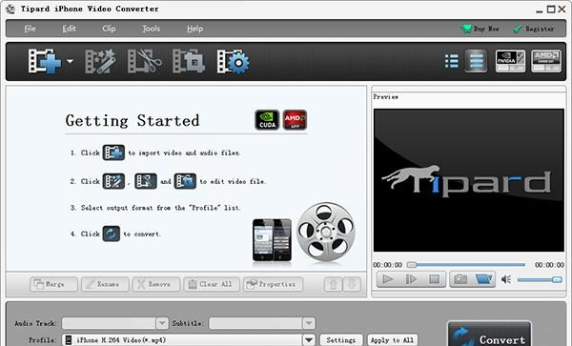Click the convert icon in step 4
Screen dimensions: 572x346
[111, 234]
